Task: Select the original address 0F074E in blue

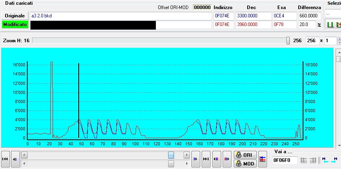Action: coord(224,16)
